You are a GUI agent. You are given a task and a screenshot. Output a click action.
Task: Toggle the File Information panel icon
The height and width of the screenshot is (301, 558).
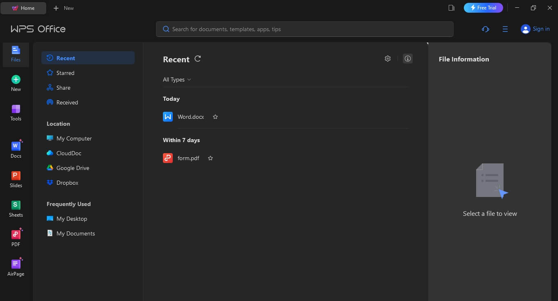coord(407,59)
